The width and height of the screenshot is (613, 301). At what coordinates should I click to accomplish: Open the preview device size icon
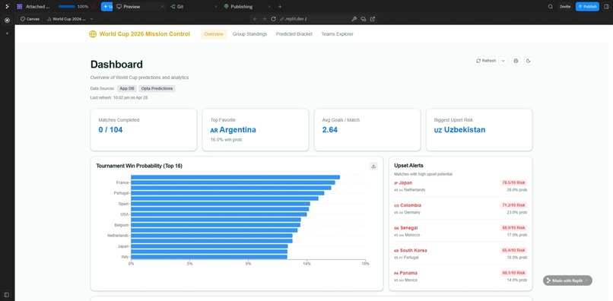pos(364,19)
